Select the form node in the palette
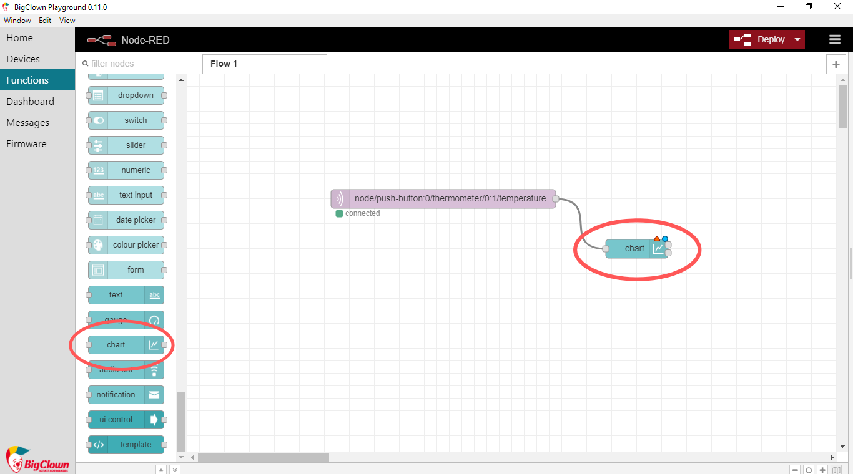 [x=126, y=270]
